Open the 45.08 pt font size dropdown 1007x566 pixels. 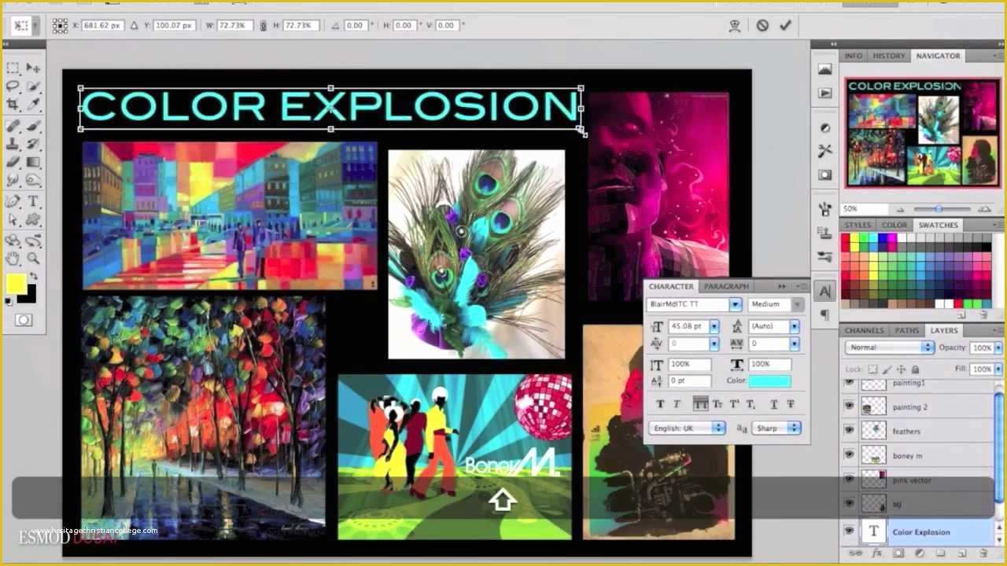[x=714, y=326]
